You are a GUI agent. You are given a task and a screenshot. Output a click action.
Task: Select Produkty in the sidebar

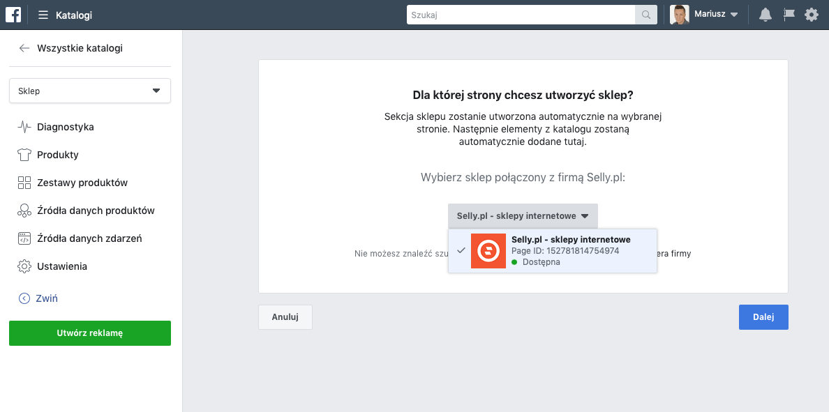click(57, 155)
